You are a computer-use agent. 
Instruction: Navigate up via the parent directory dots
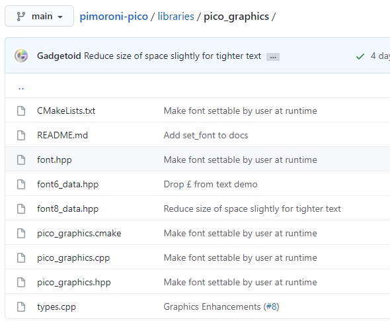click(21, 87)
